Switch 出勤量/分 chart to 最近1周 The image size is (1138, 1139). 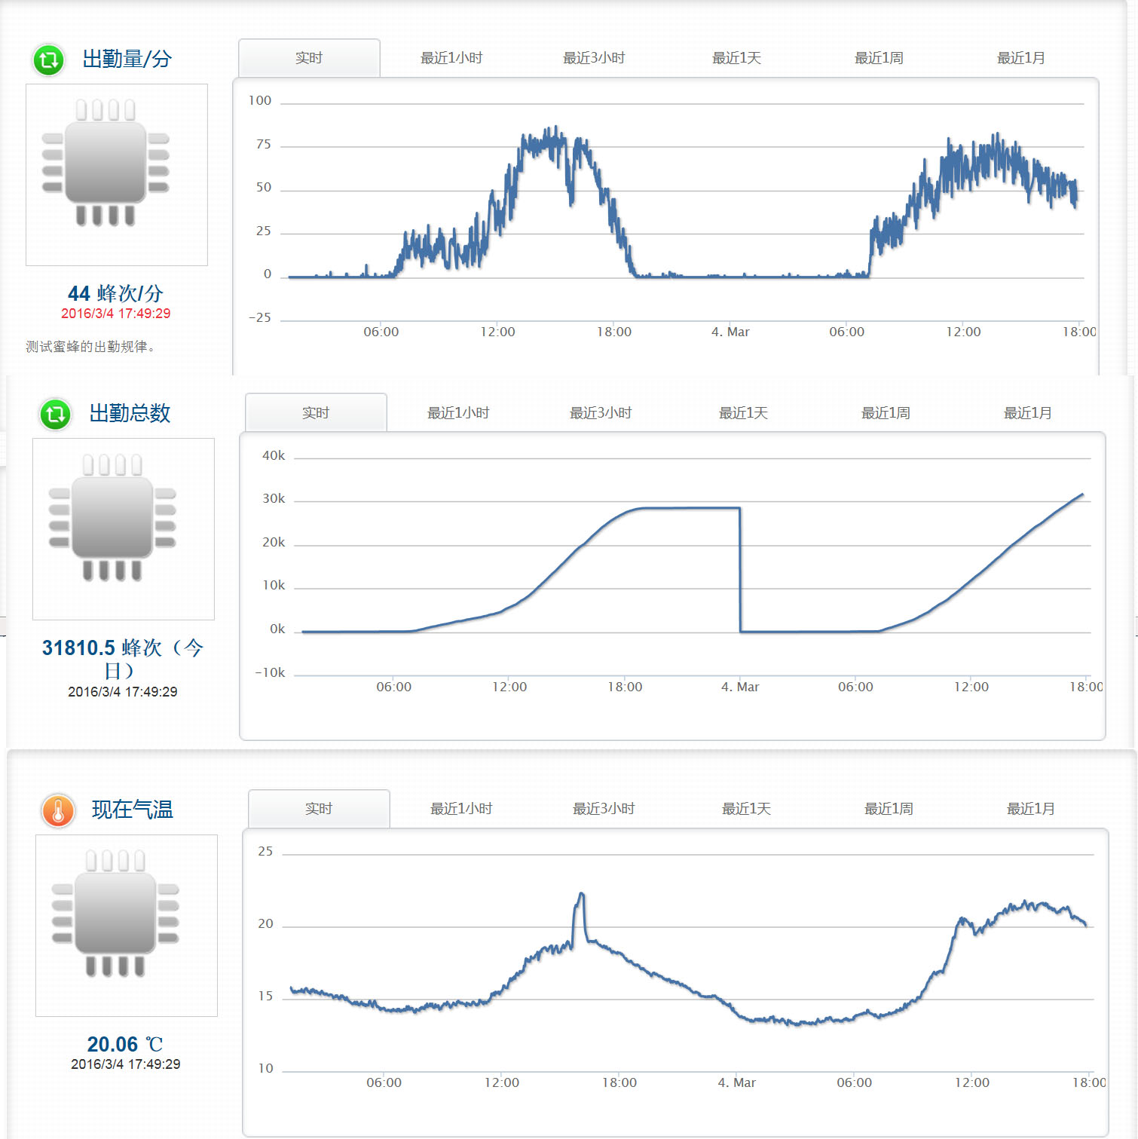pyautogui.click(x=879, y=58)
